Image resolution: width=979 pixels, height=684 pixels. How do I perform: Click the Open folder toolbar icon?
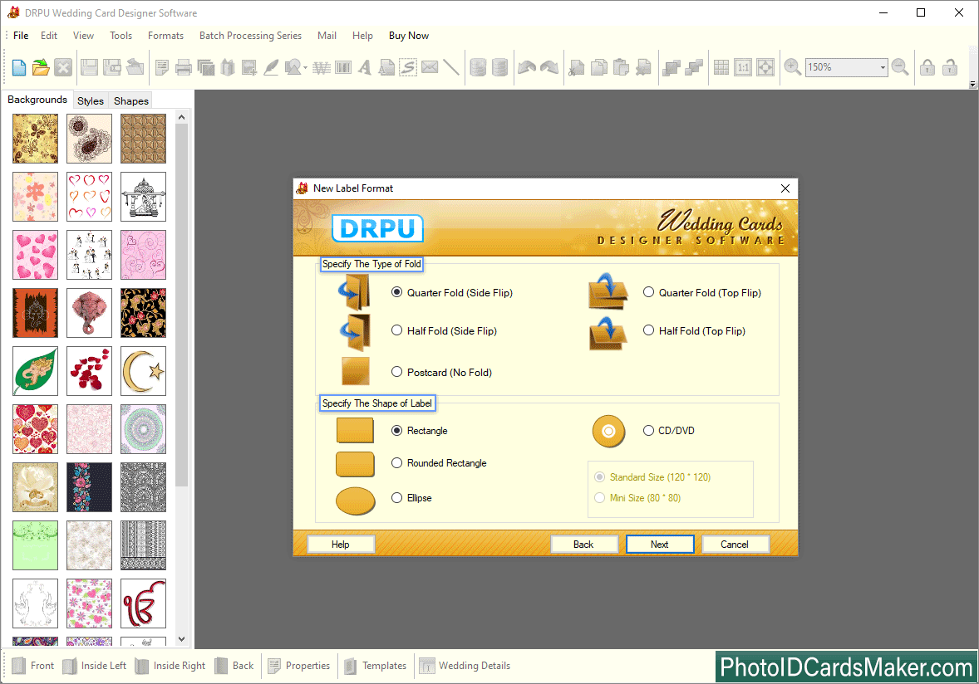41,67
